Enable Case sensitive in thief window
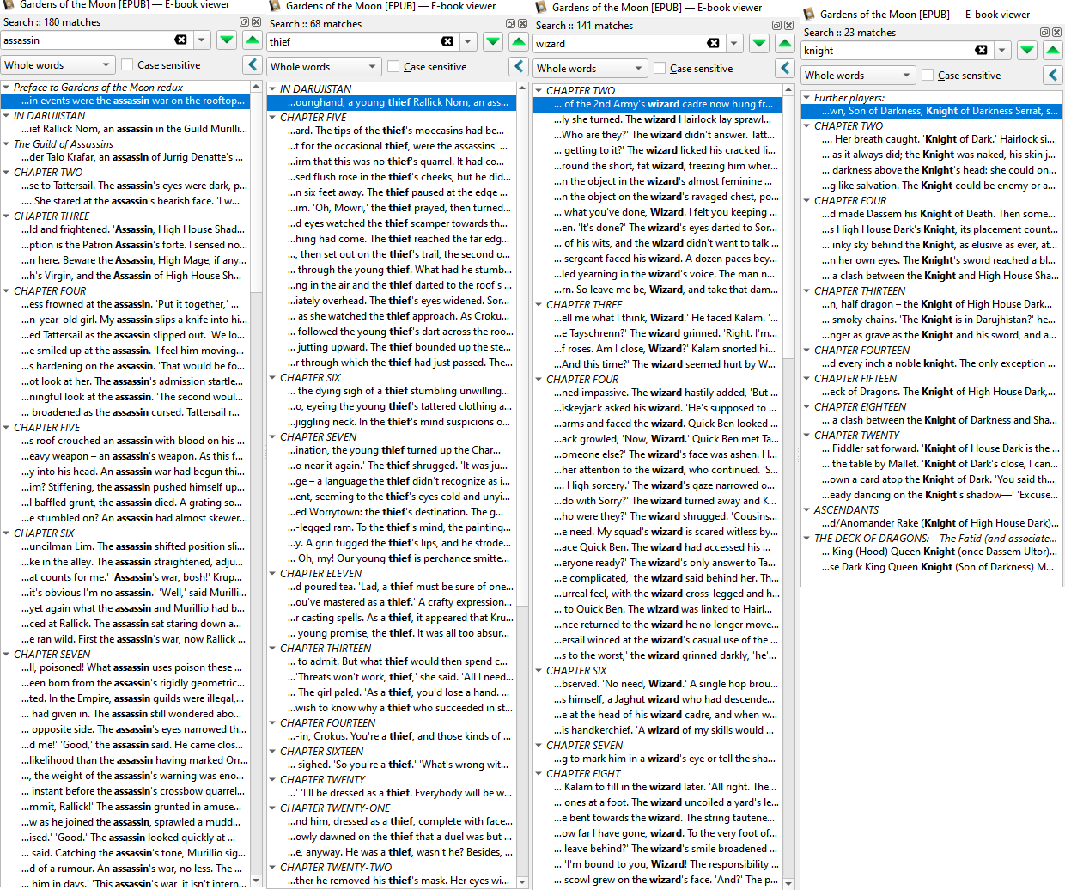1065x890 pixels. pos(393,66)
